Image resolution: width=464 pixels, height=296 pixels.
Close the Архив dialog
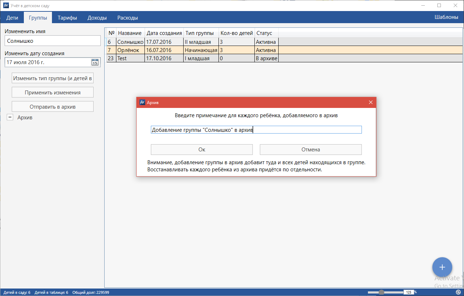370,102
